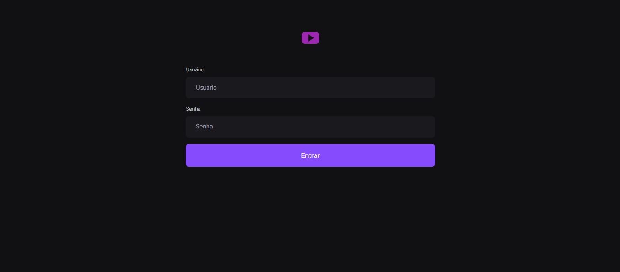The width and height of the screenshot is (620, 272).
Task: Click the rounded purple logo badge
Action: click(x=310, y=38)
